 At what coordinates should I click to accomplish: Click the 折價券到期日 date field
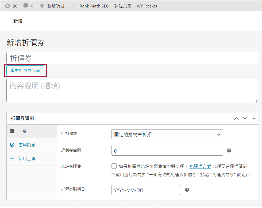[146, 190]
